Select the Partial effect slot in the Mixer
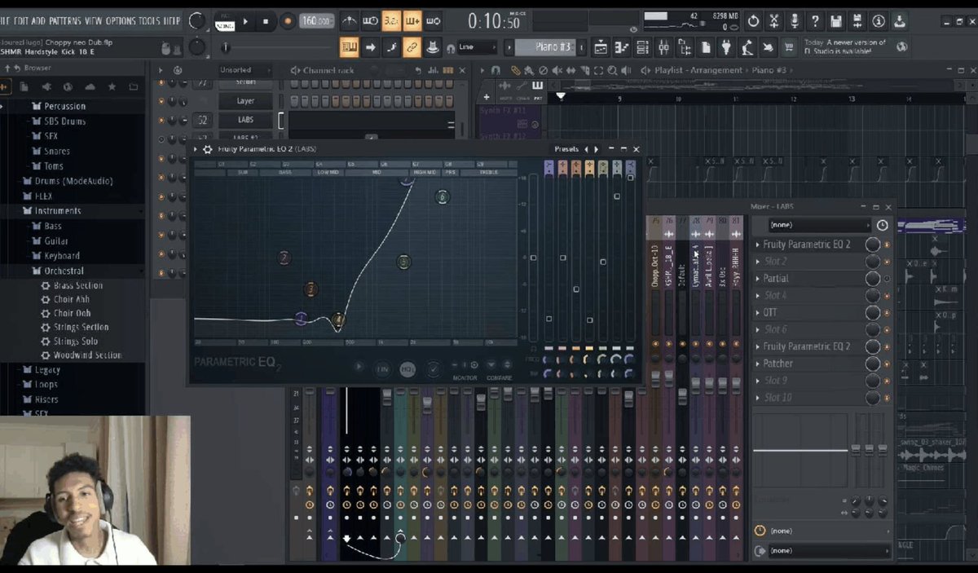Viewport: 978px width, 573px height. tap(811, 279)
